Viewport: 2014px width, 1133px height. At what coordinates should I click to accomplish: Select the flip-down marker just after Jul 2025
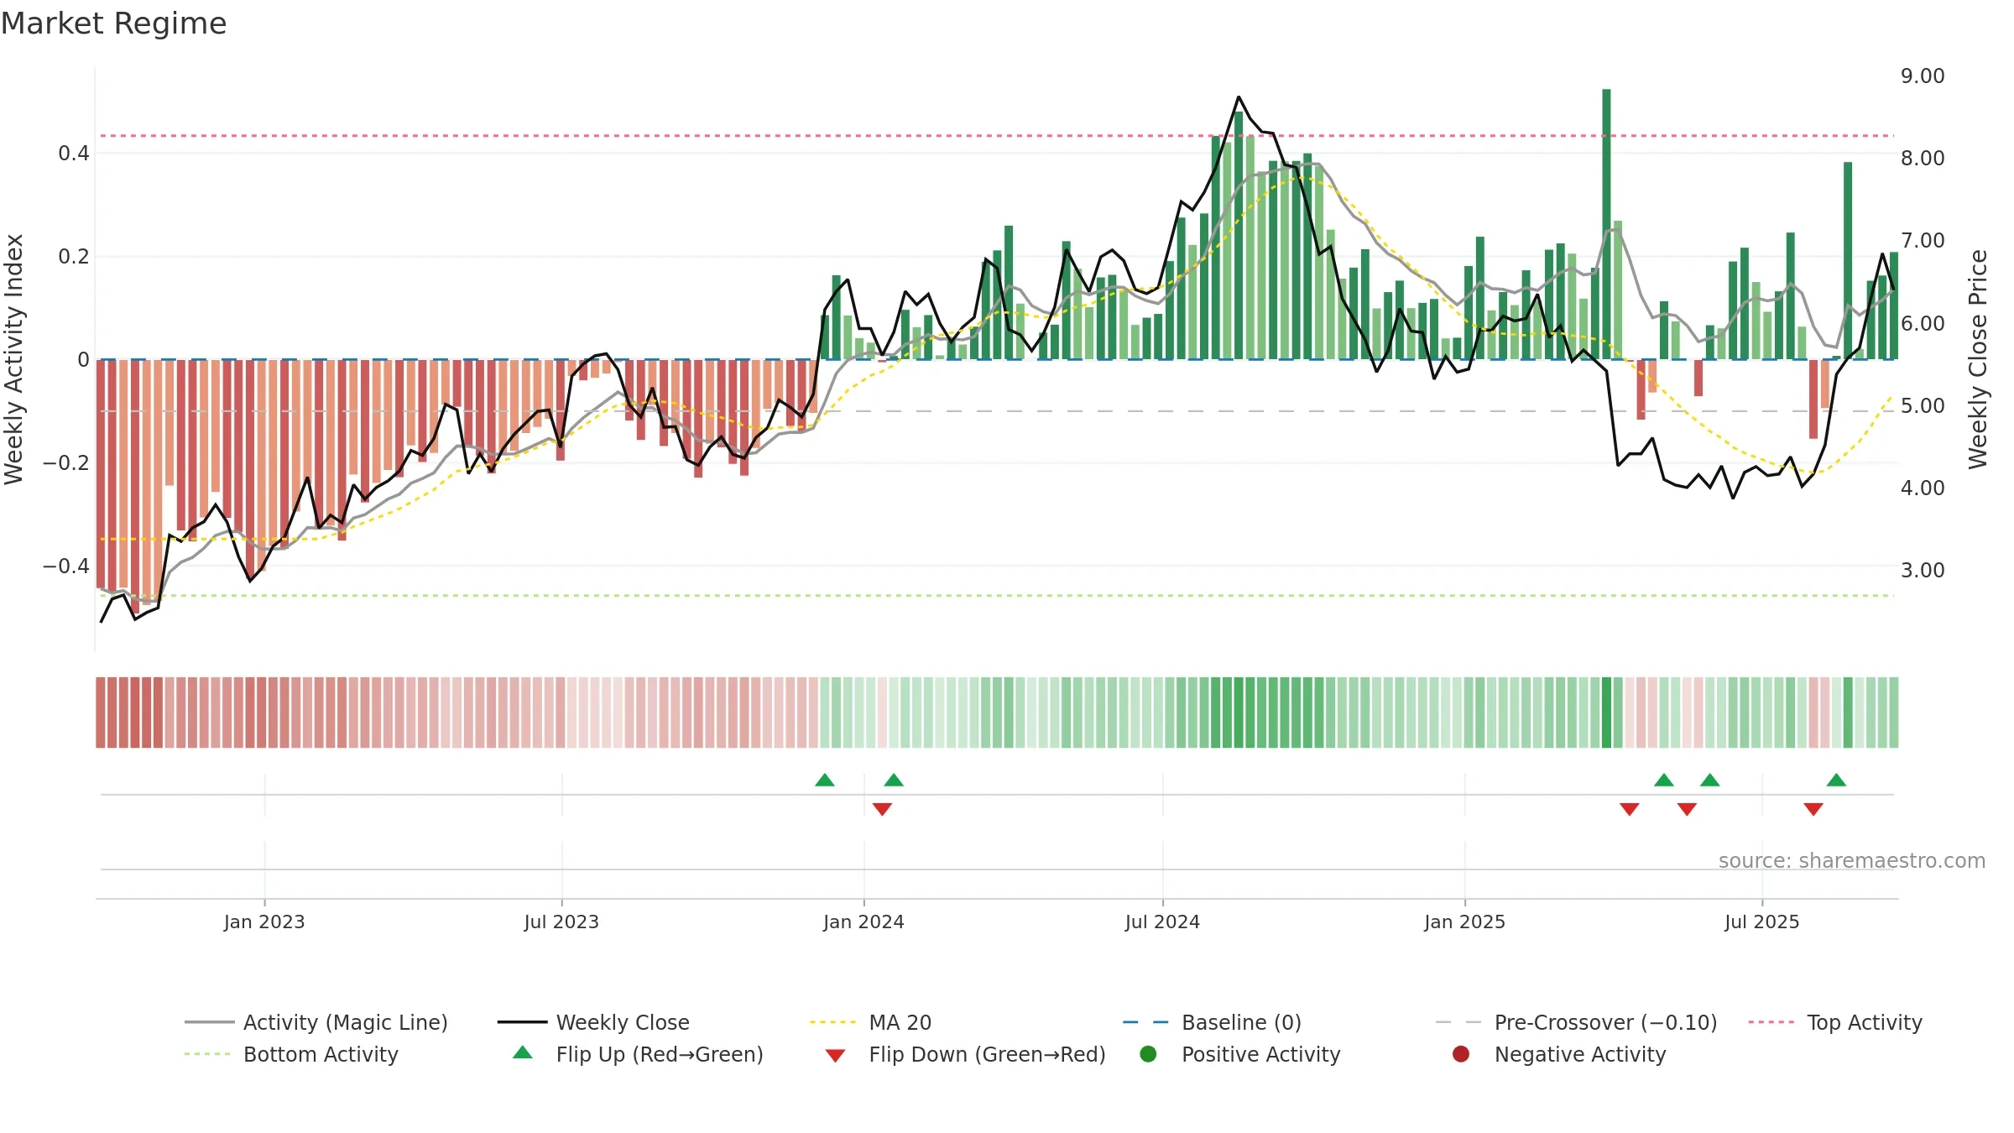pos(1813,809)
